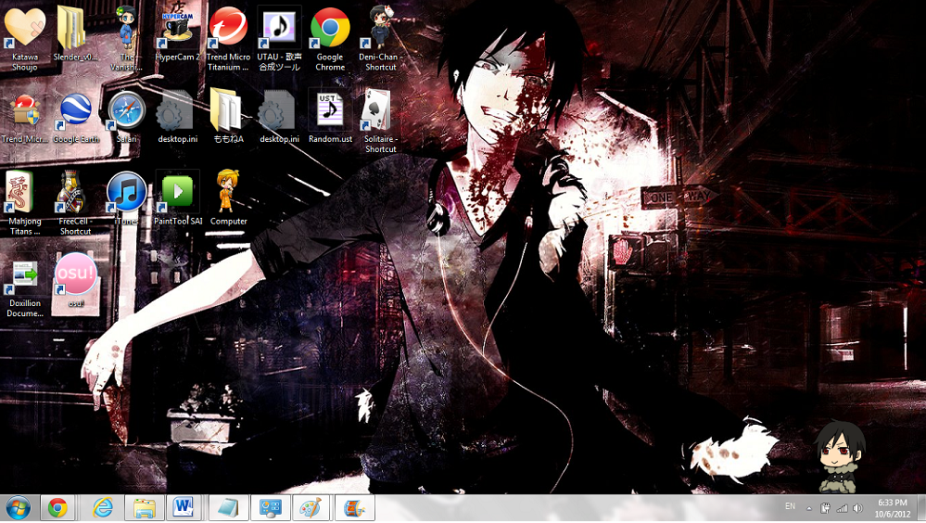Switch to Microsoft Word in the taskbar
Viewport: 926px width, 523px height.
(184, 508)
